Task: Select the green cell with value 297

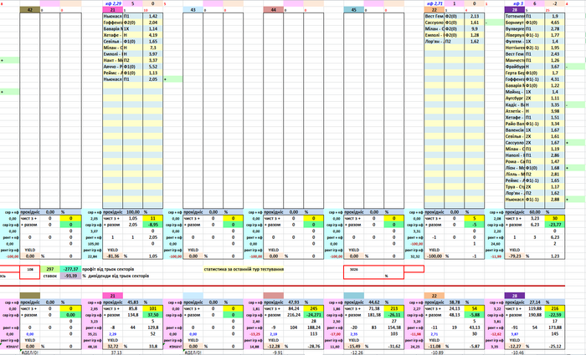Action: coord(50,269)
